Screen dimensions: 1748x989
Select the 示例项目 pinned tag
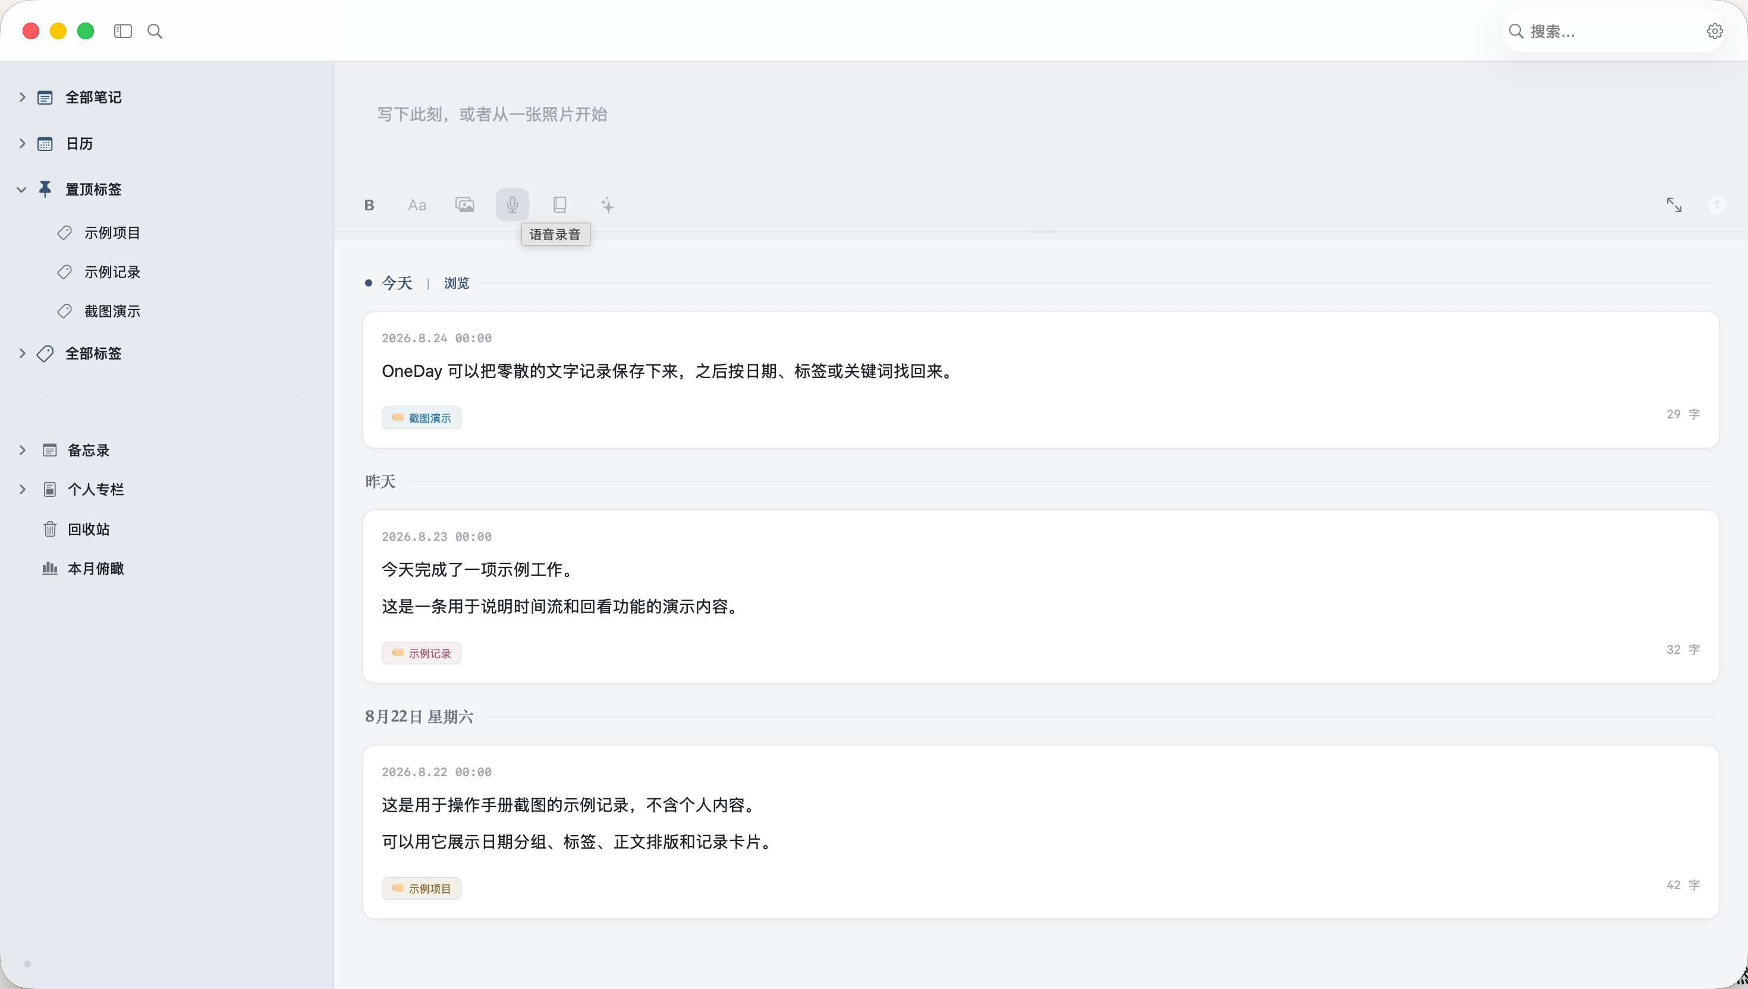[112, 233]
